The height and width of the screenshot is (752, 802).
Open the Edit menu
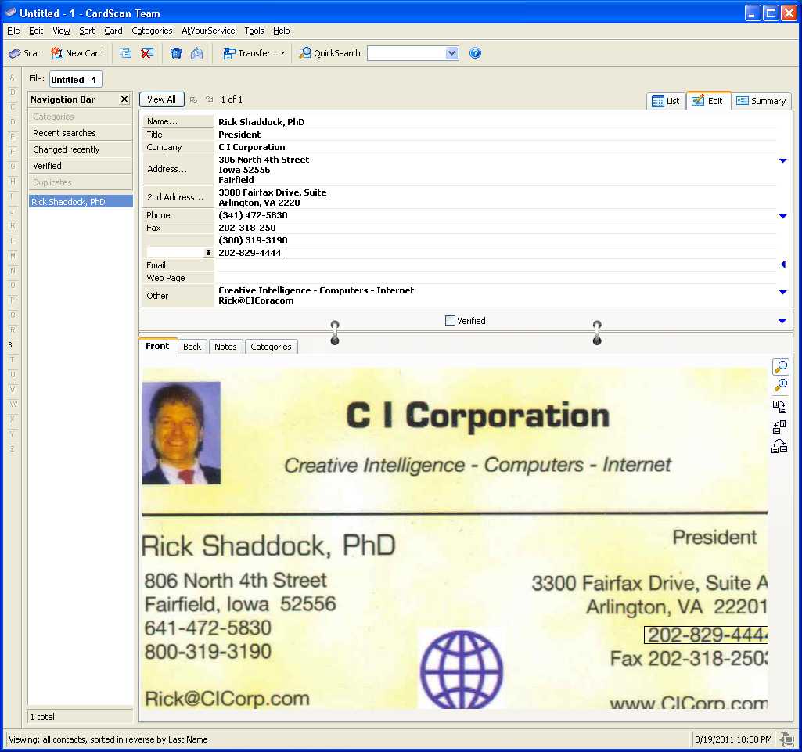36,31
